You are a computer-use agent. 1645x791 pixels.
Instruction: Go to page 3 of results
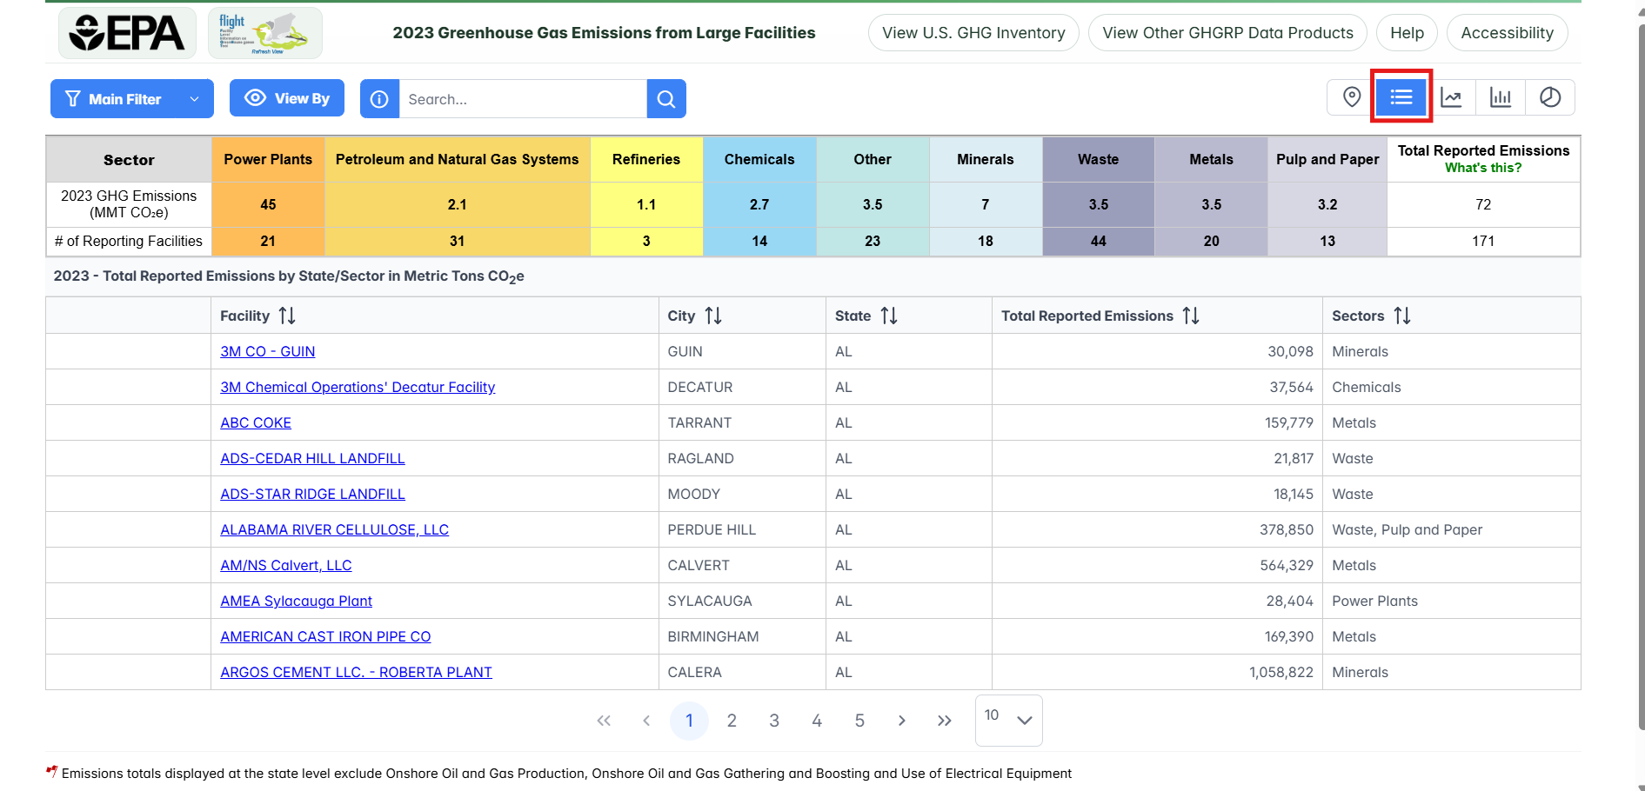coord(774,721)
